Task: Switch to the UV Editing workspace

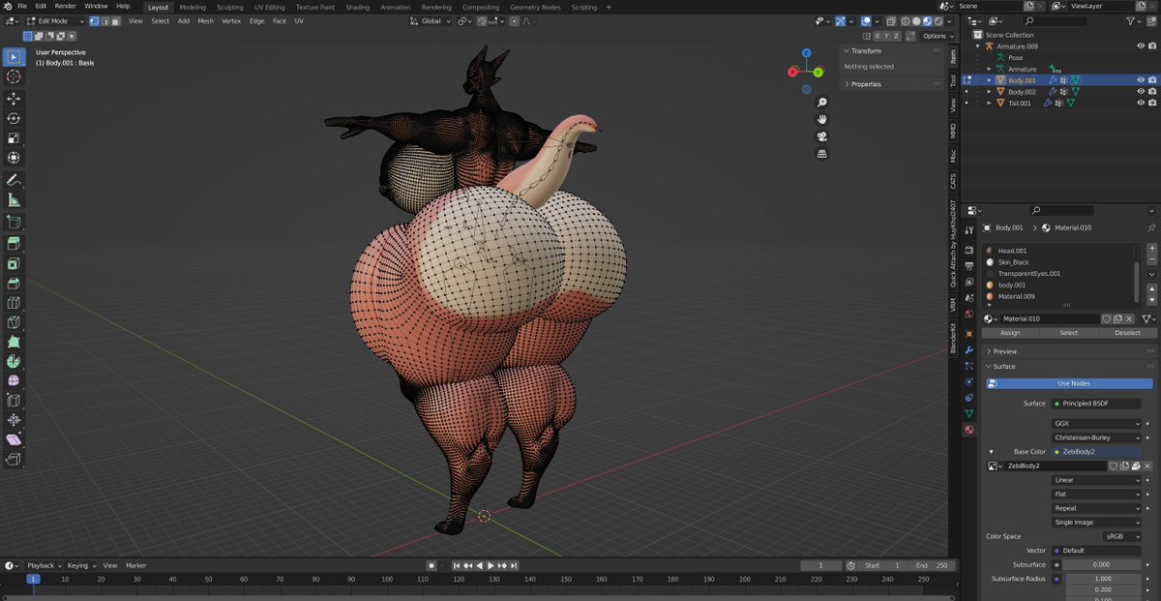Action: pyautogui.click(x=269, y=7)
